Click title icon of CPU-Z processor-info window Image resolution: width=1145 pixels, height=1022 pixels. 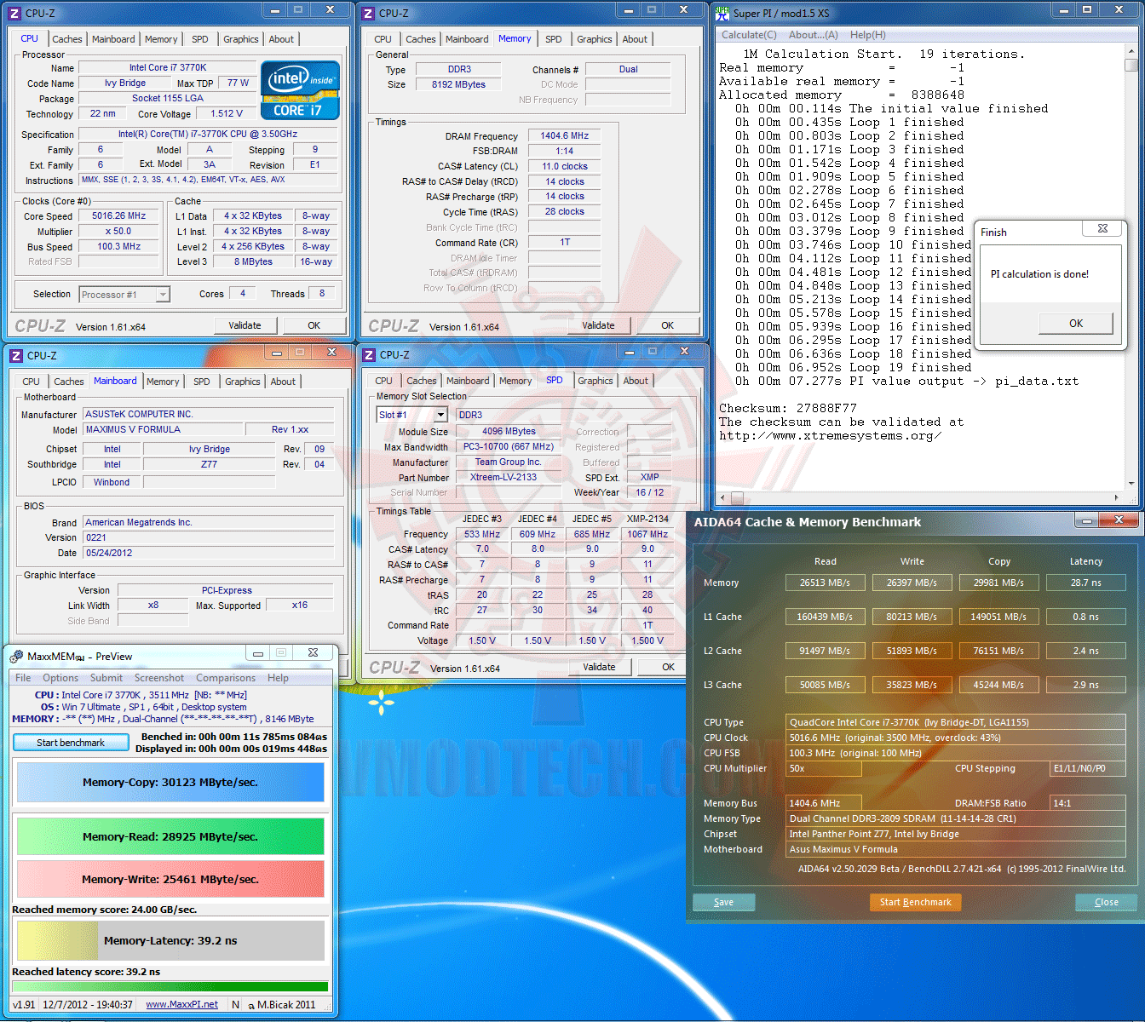(x=14, y=13)
